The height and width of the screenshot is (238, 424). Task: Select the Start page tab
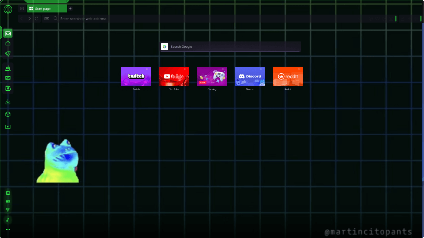(47, 9)
